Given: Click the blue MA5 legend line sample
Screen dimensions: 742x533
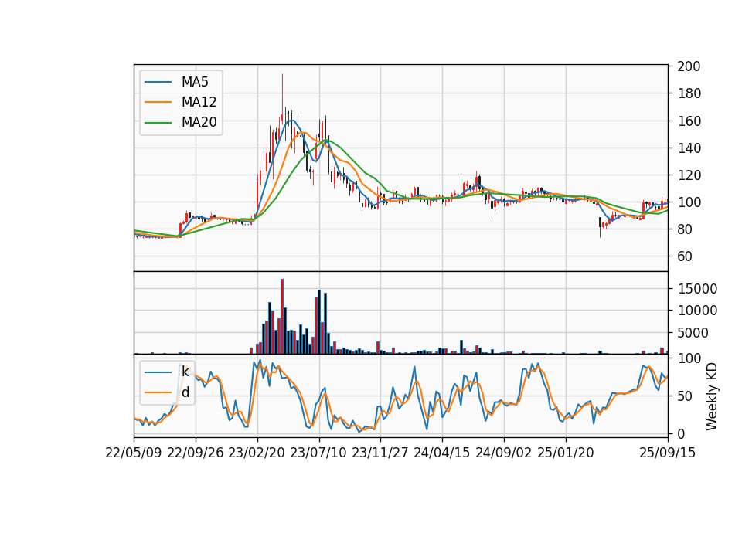Looking at the screenshot, I should 158,82.
